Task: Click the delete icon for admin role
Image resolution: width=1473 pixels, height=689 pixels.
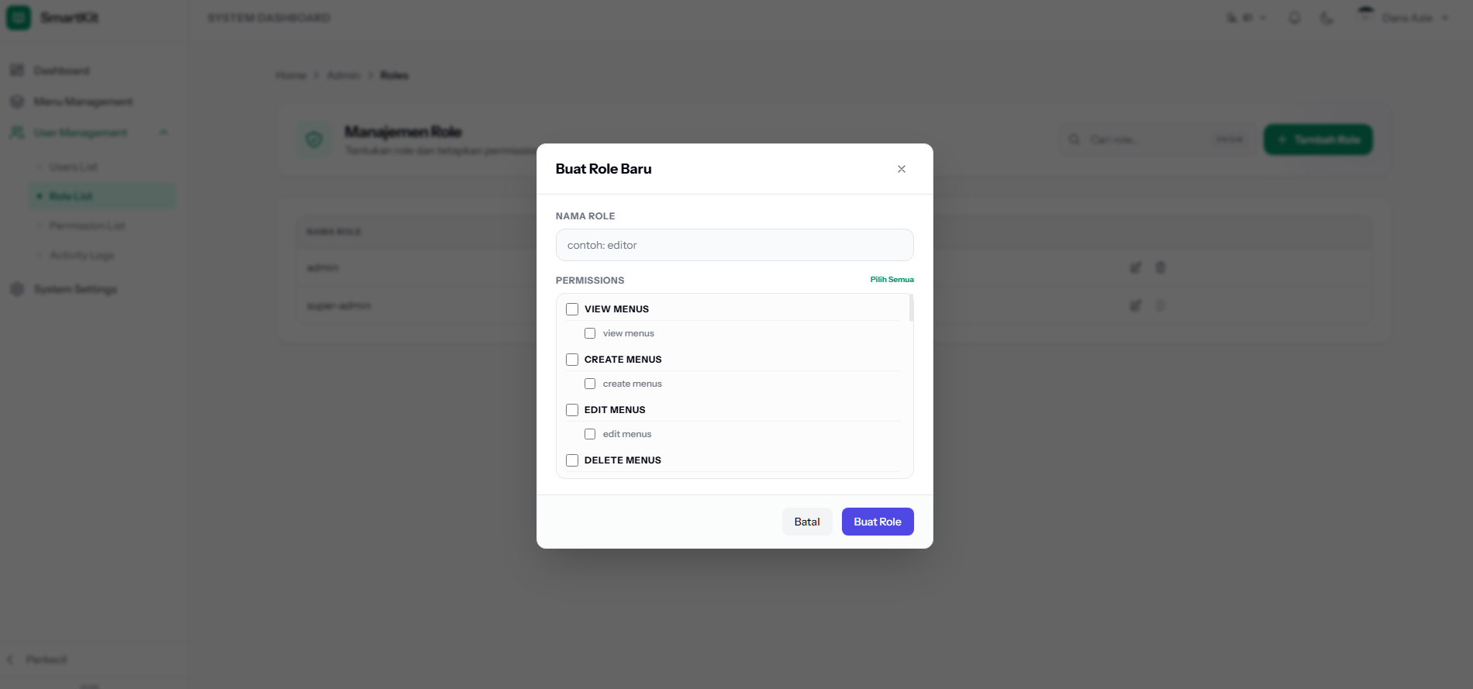Action: pyautogui.click(x=1160, y=267)
